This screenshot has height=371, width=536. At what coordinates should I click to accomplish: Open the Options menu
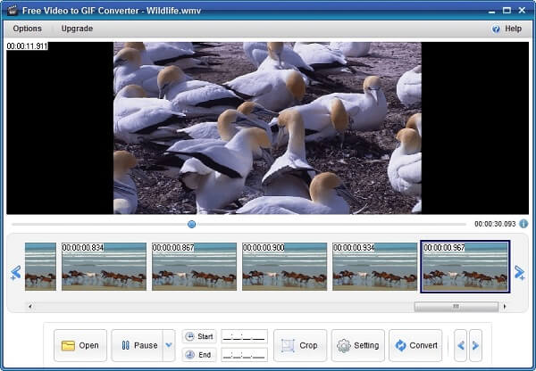click(x=27, y=29)
